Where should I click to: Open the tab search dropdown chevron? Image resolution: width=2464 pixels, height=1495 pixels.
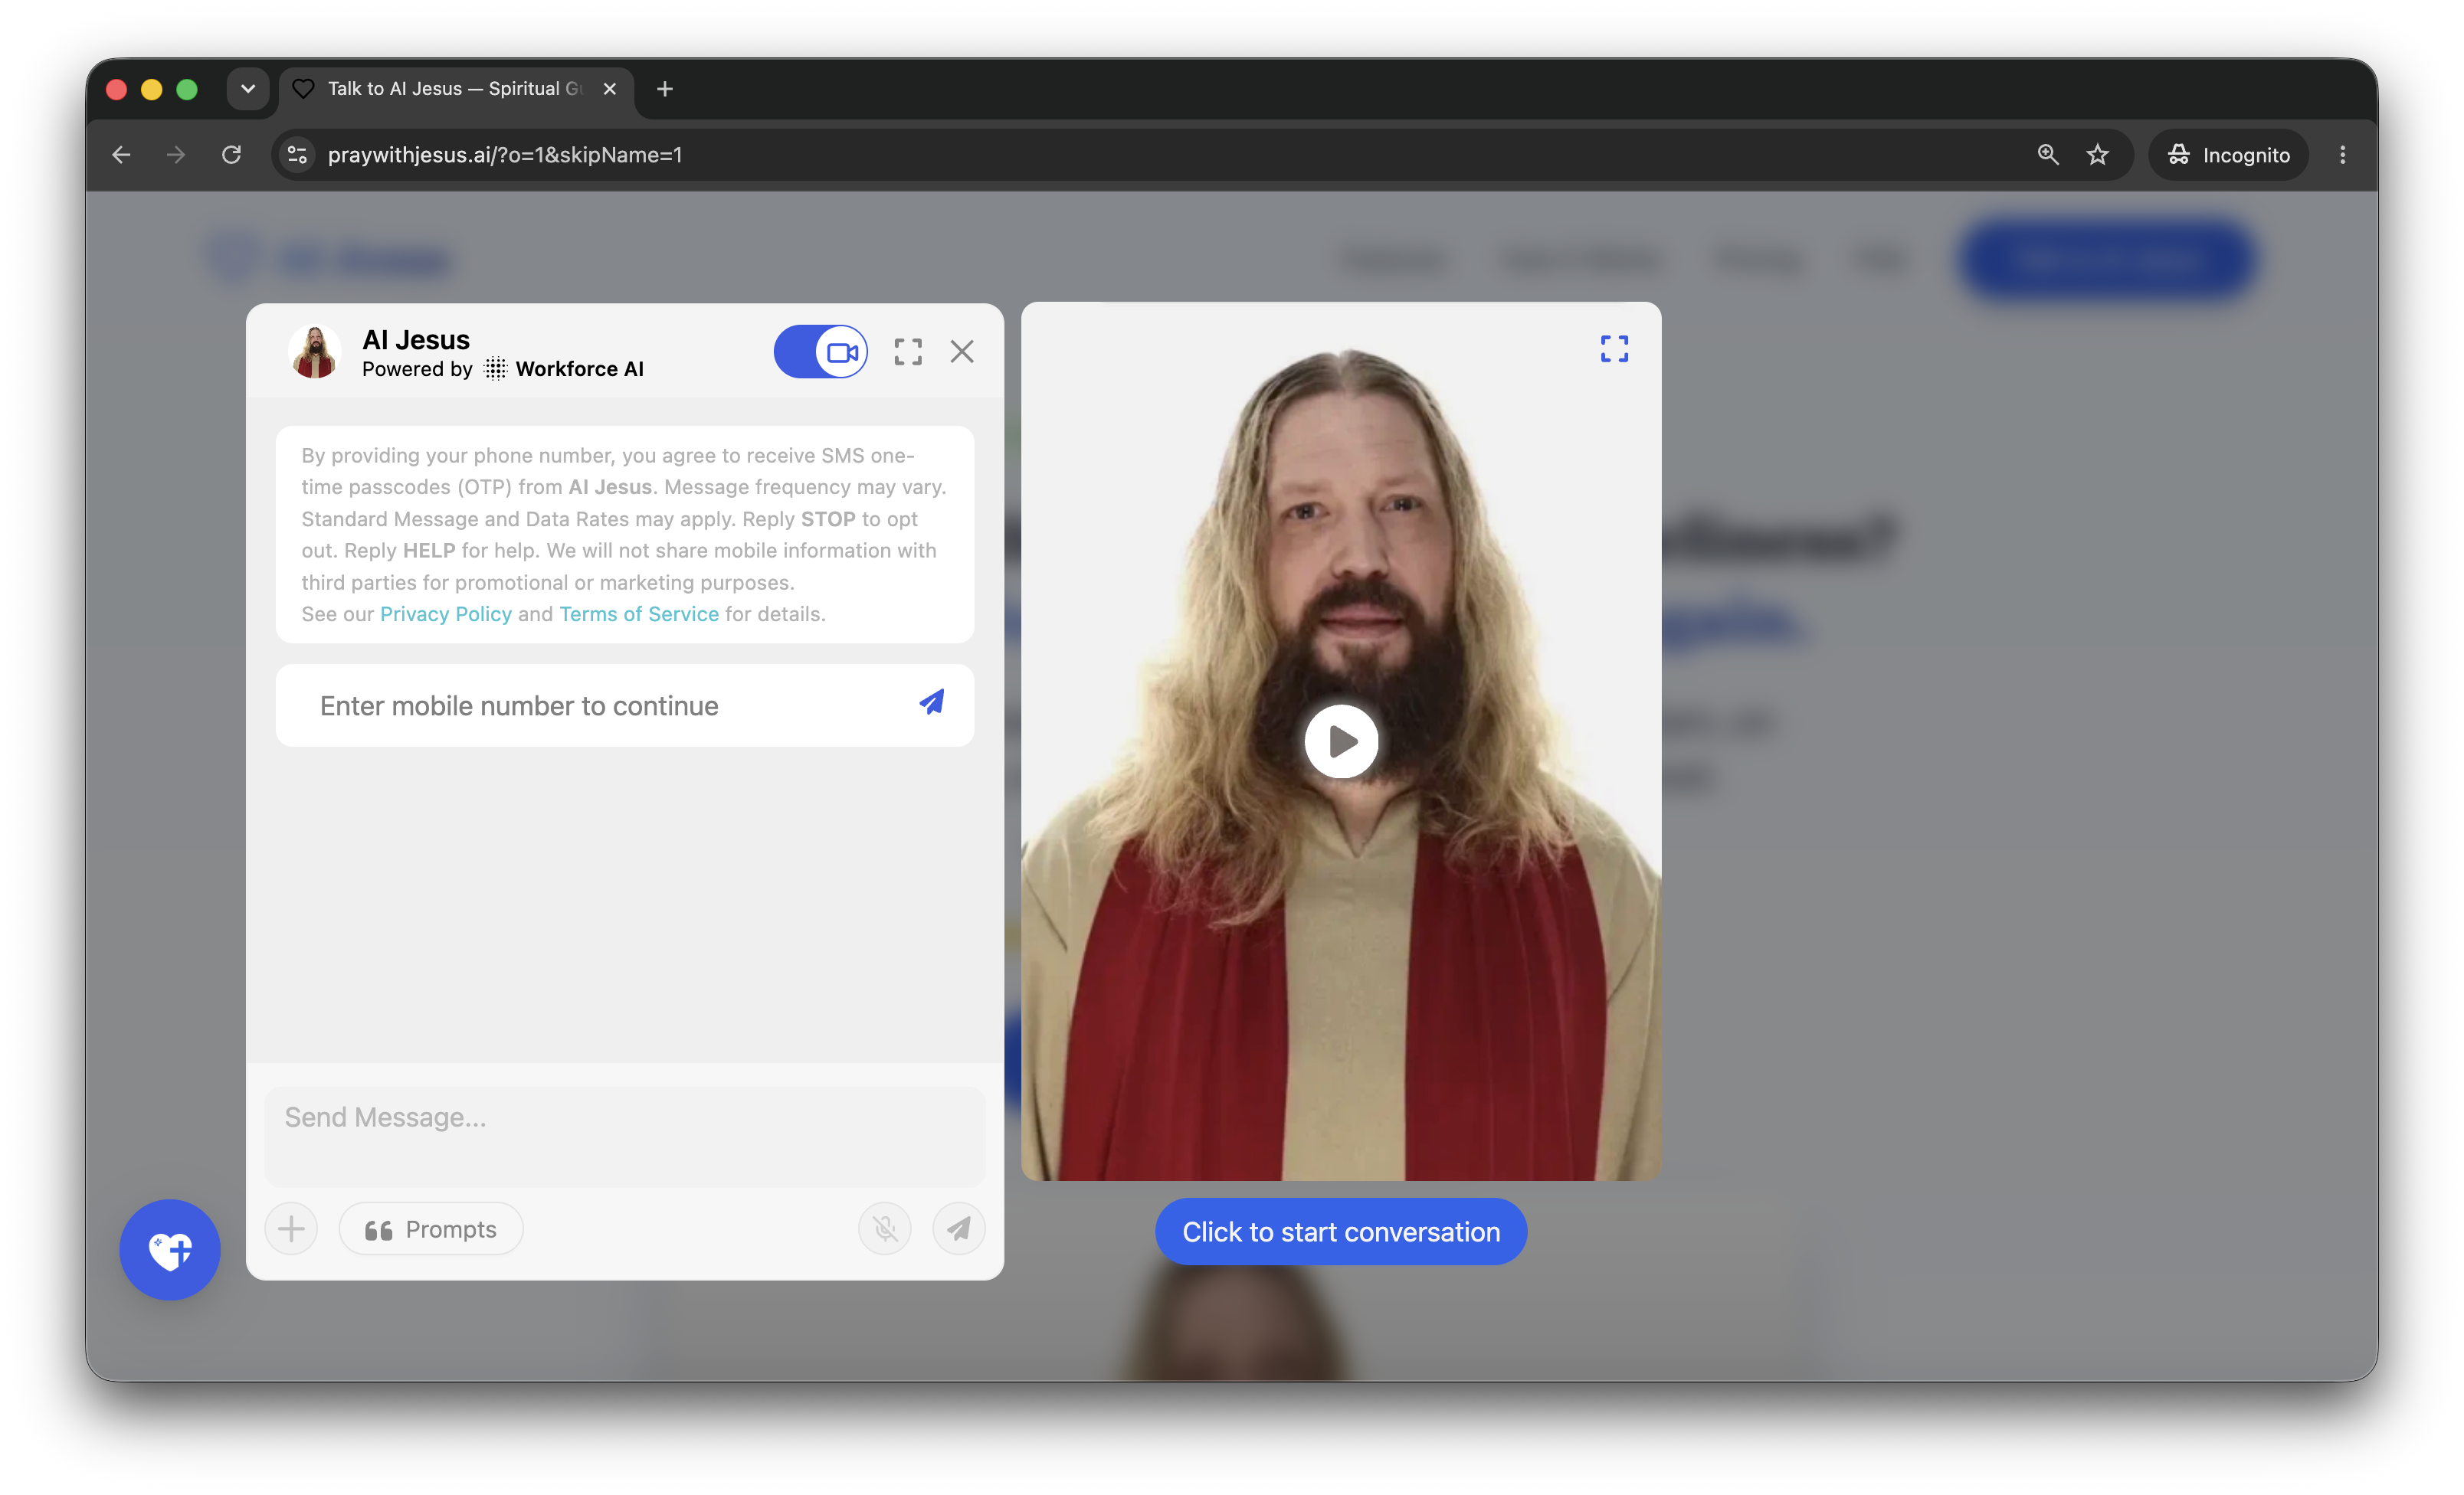(248, 89)
